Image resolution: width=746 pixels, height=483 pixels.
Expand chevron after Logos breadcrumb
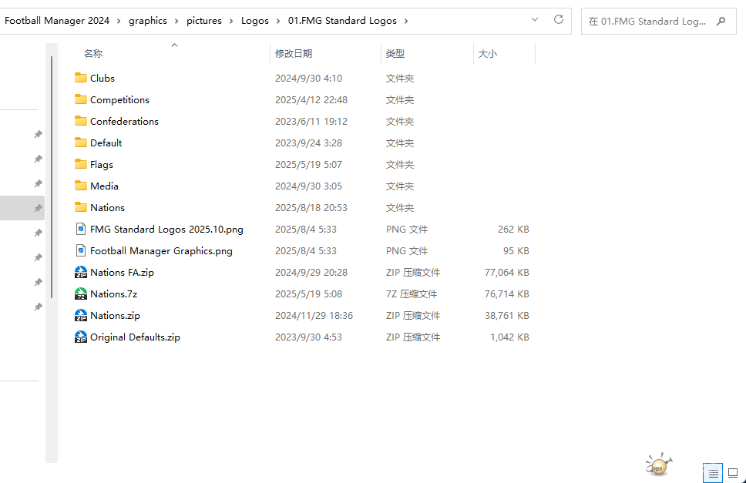point(278,21)
